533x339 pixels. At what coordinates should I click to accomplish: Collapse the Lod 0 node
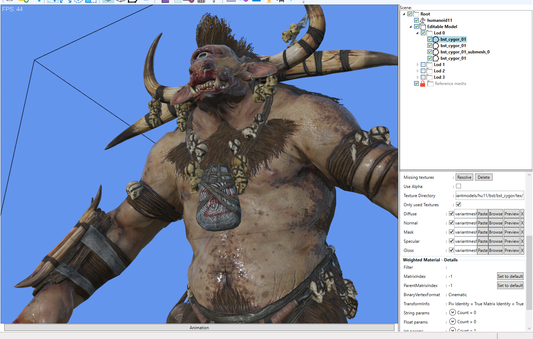click(417, 33)
